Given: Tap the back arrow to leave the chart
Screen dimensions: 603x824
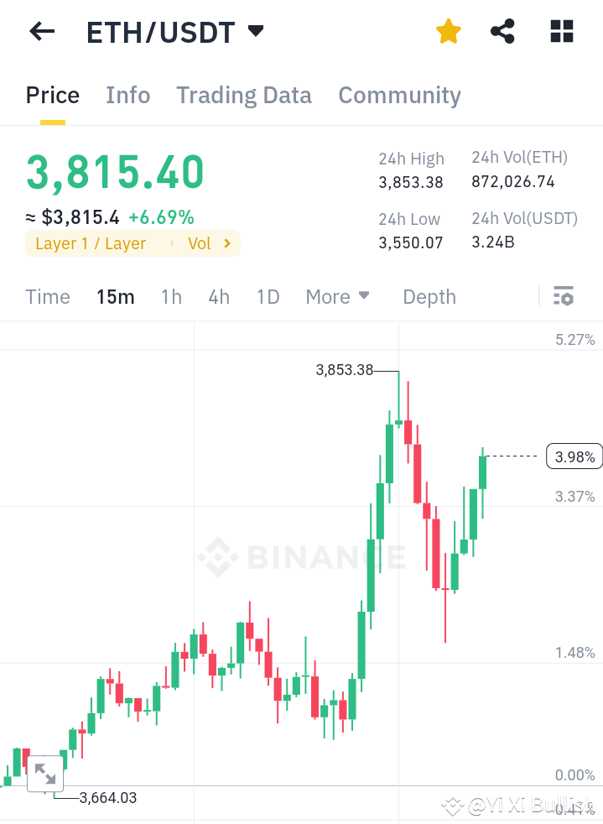Looking at the screenshot, I should click(40, 31).
